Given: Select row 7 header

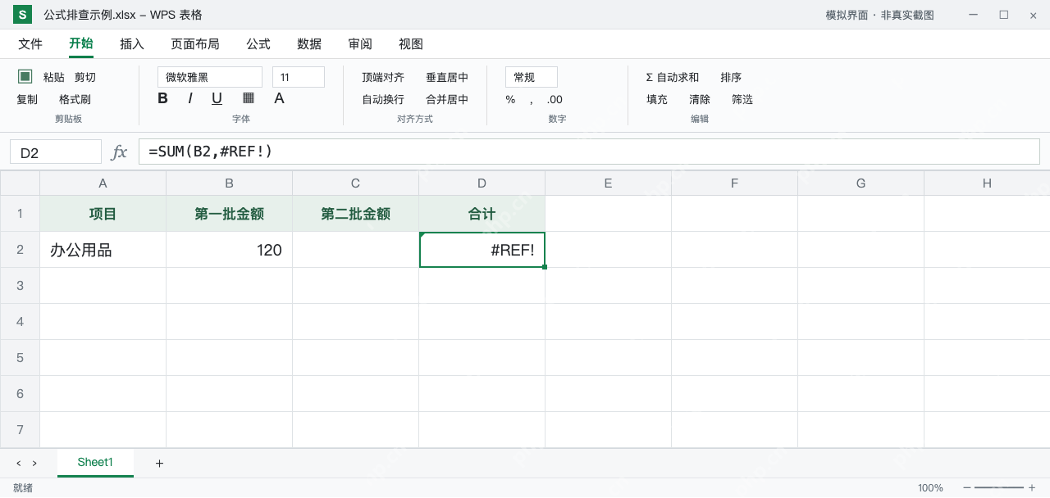Looking at the screenshot, I should [20, 430].
